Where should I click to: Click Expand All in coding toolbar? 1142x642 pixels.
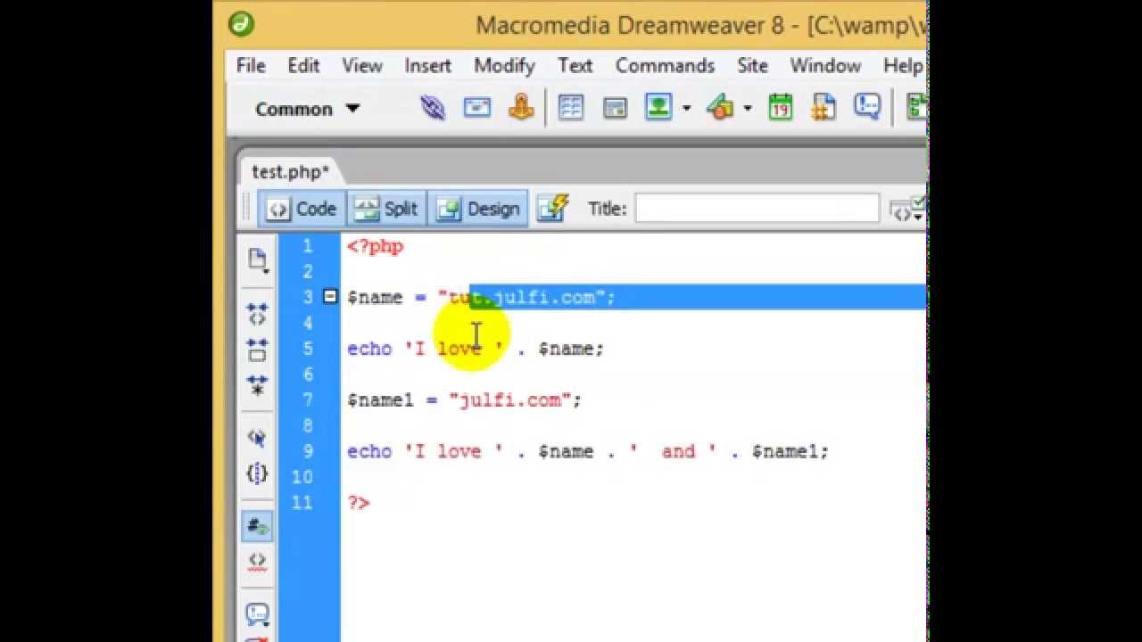click(257, 386)
